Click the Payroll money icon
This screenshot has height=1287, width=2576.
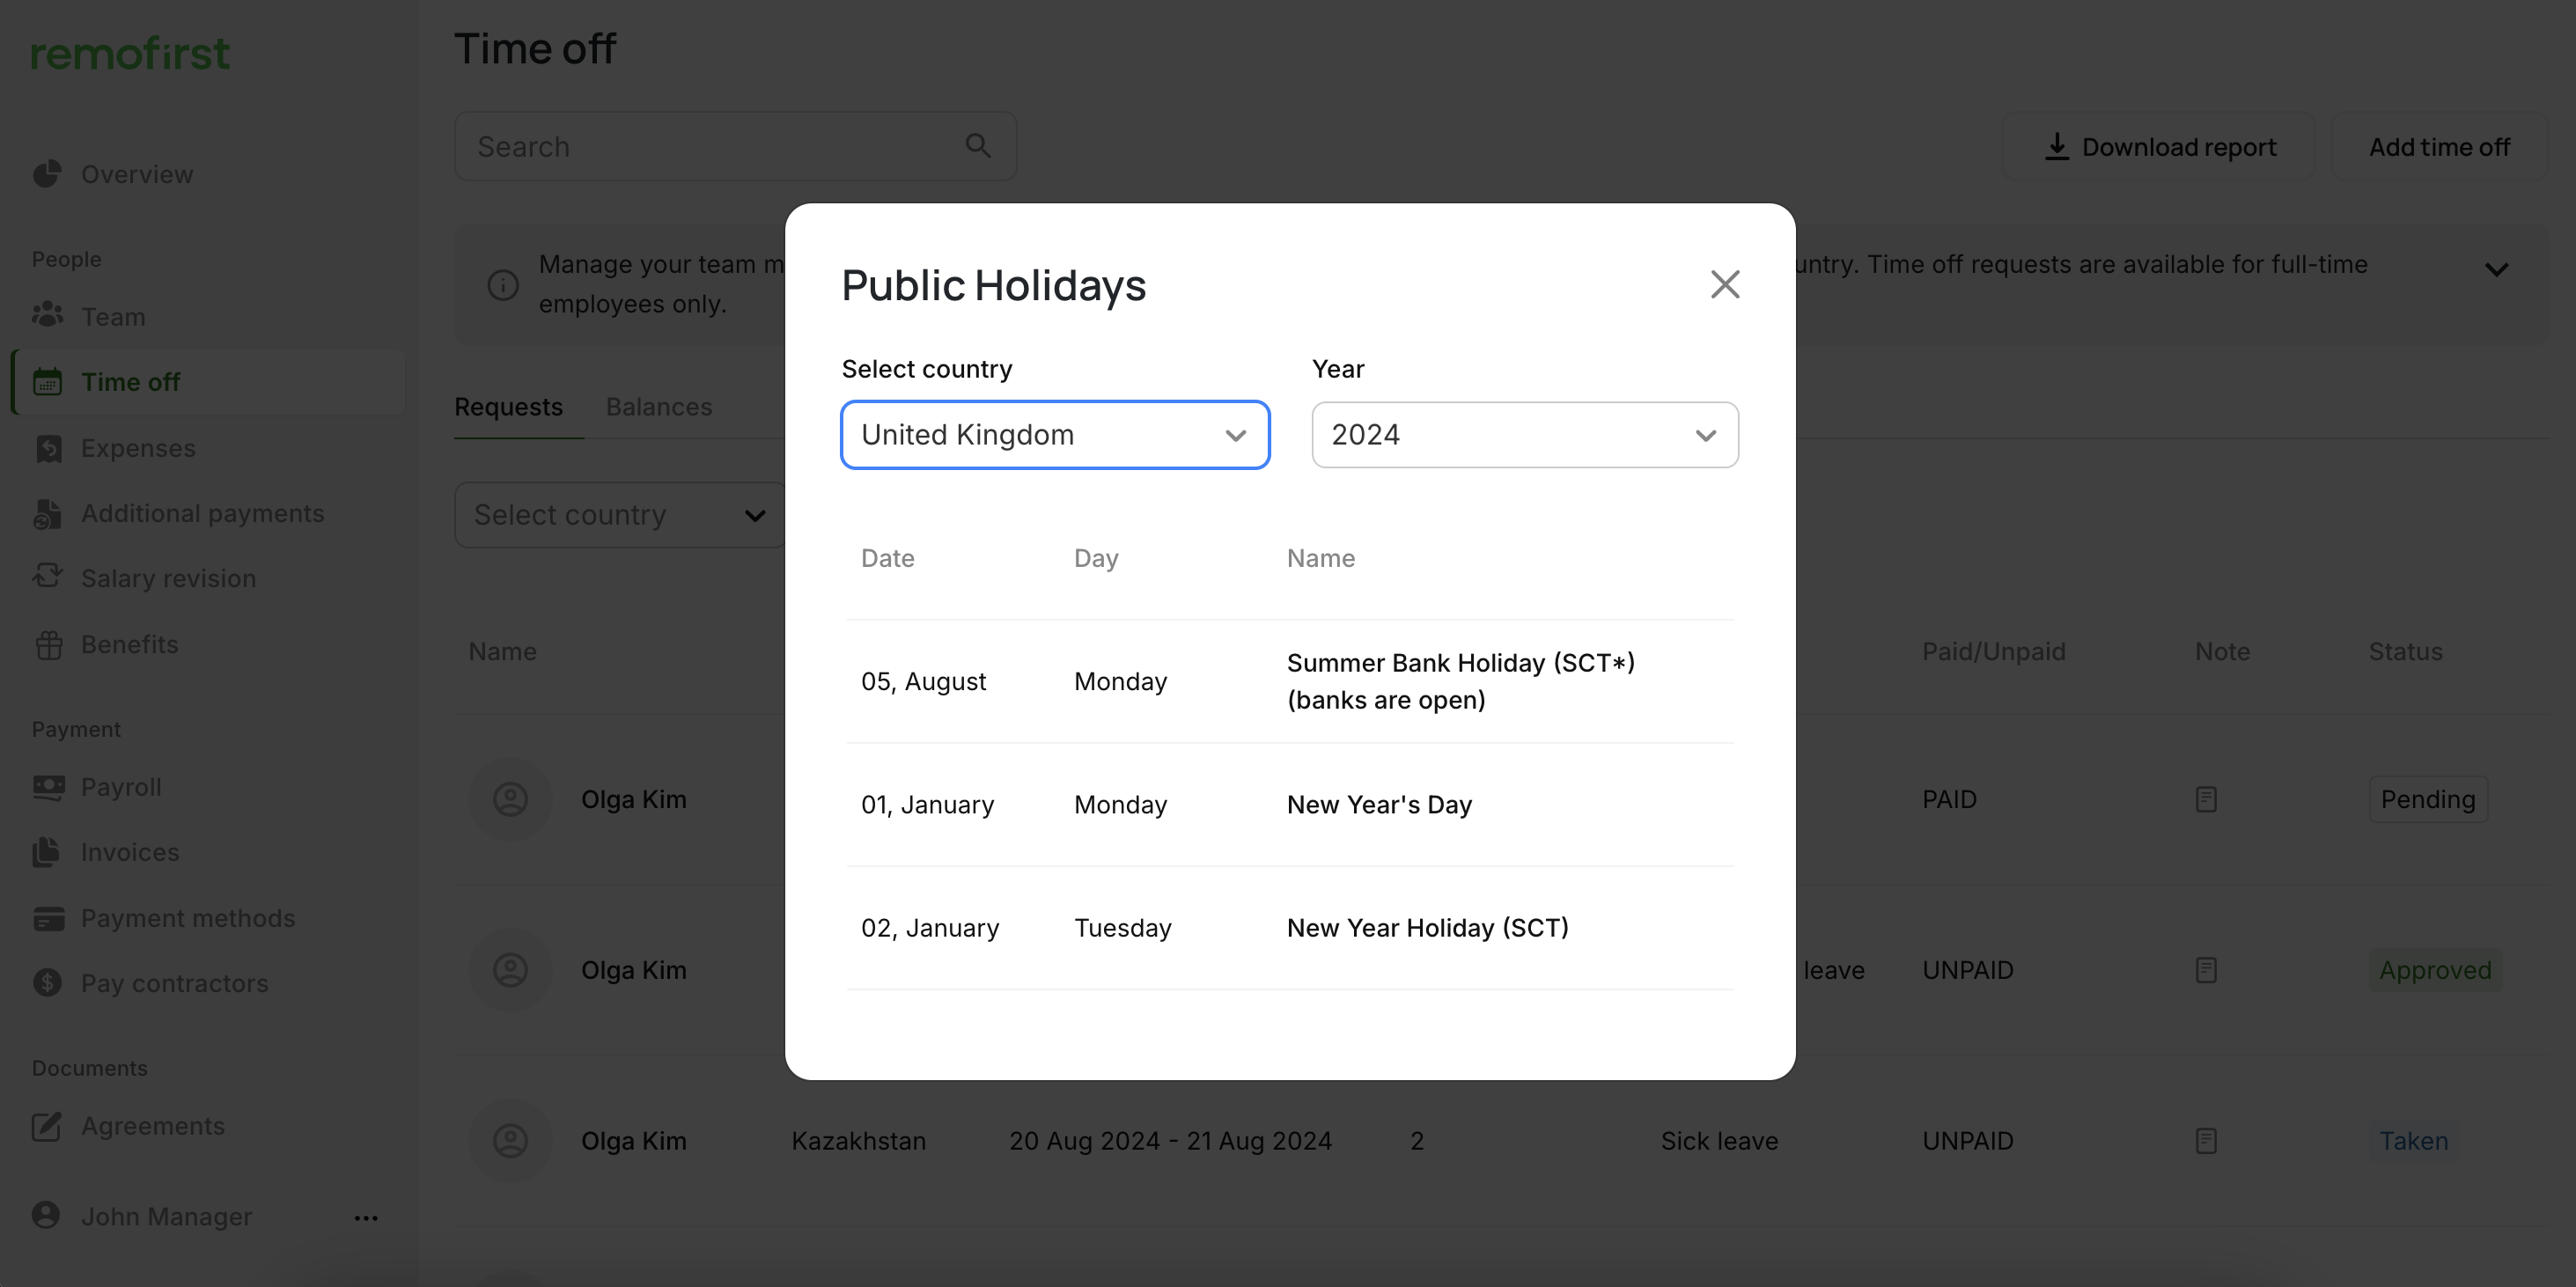(x=48, y=787)
